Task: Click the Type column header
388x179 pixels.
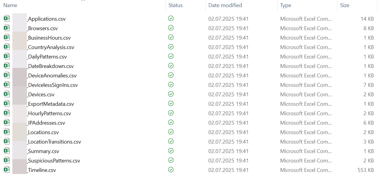Action: point(285,5)
